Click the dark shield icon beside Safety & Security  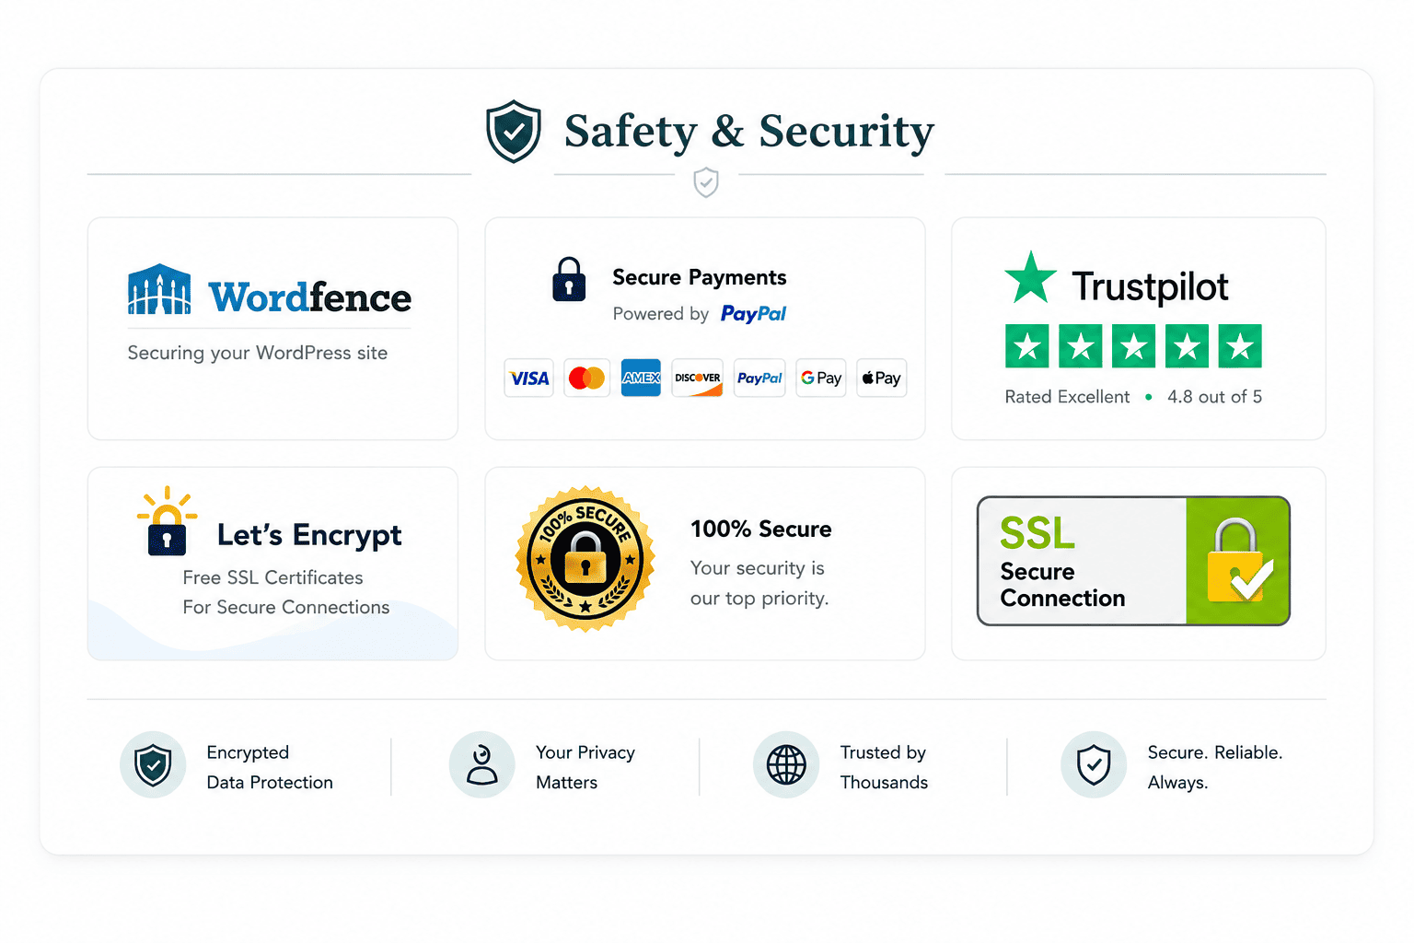point(514,131)
